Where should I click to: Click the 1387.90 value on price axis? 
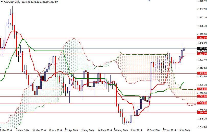[x=202, y=9]
